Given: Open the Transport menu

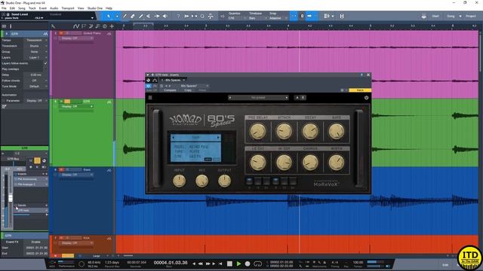Looking at the screenshot, I should (x=68, y=8).
